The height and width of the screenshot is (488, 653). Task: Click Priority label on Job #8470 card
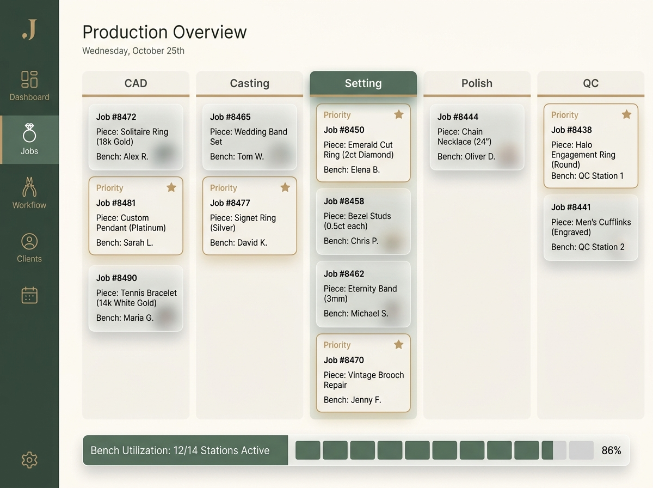[x=337, y=345]
